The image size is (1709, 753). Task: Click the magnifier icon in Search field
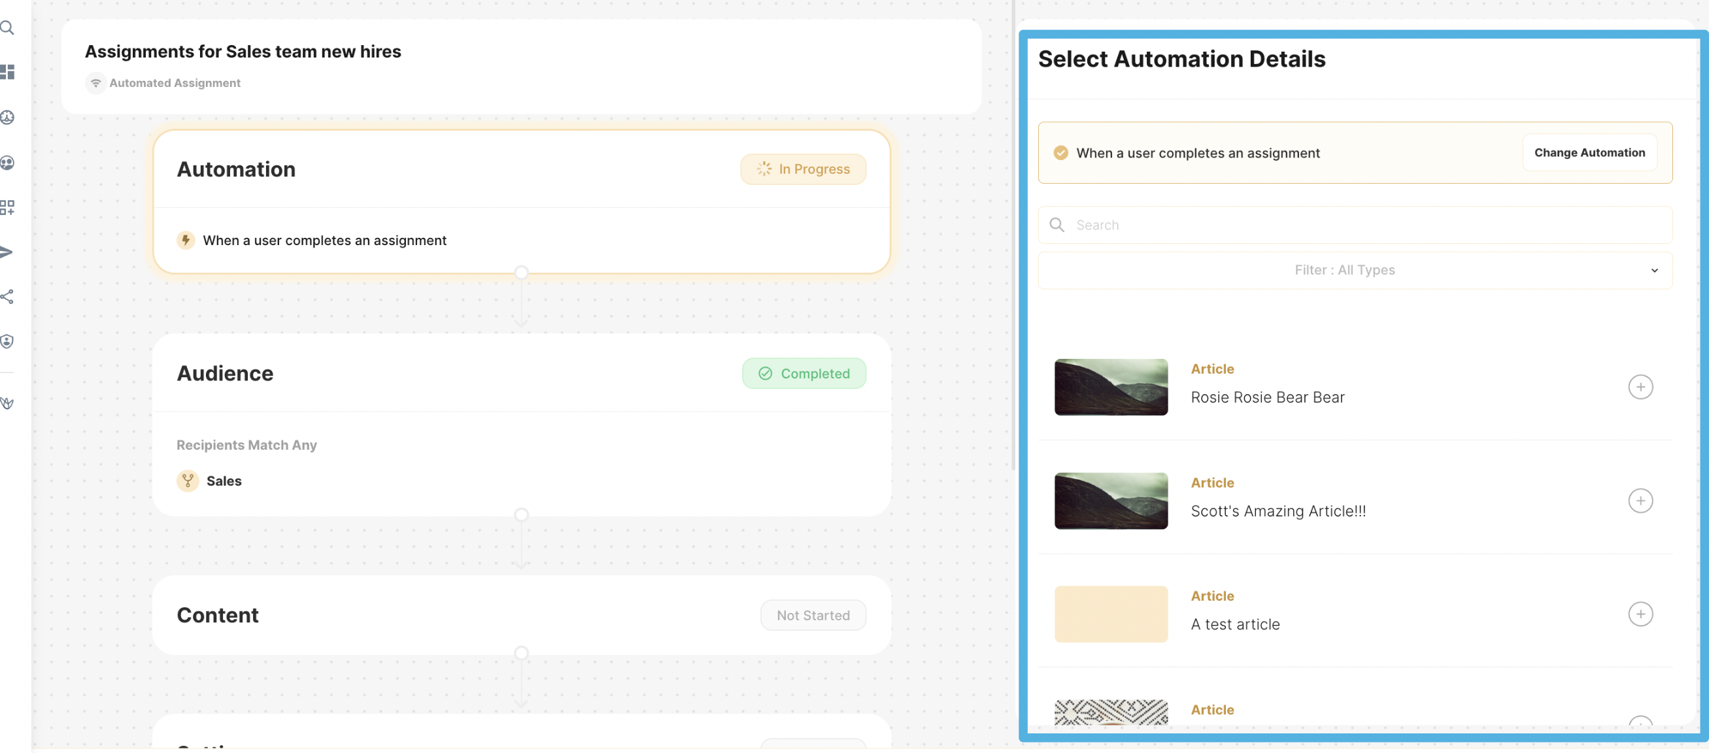1057,225
